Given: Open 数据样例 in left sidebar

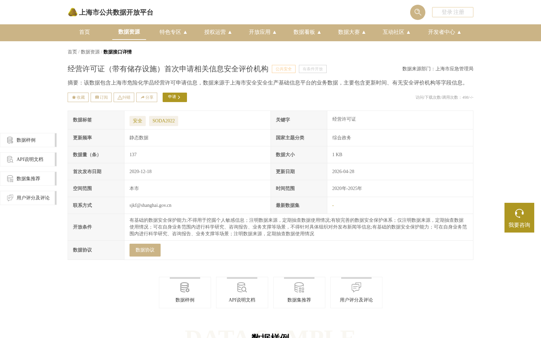Looking at the screenshot, I should click(x=28, y=140).
